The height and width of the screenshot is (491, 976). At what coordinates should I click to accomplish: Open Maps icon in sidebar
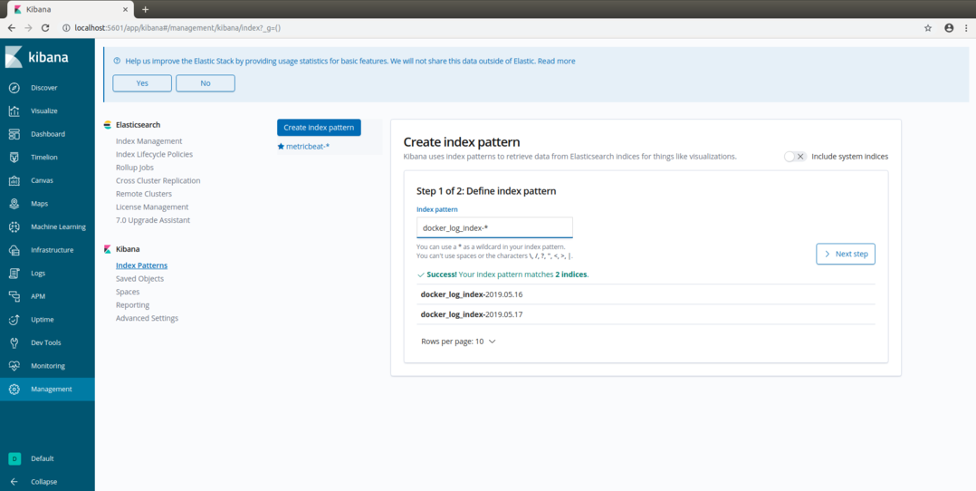pyautogui.click(x=14, y=204)
